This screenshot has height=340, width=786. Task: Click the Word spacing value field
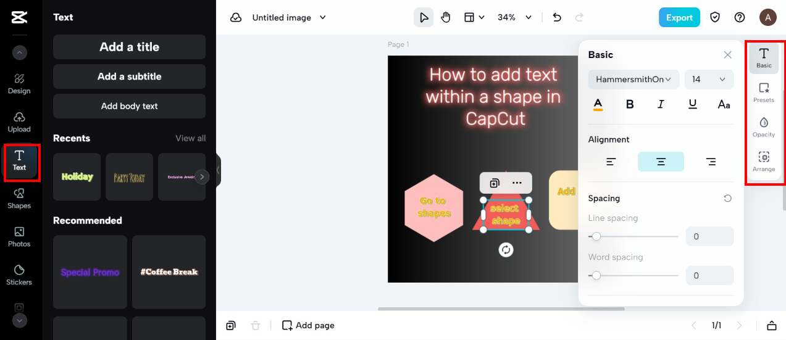(709, 275)
